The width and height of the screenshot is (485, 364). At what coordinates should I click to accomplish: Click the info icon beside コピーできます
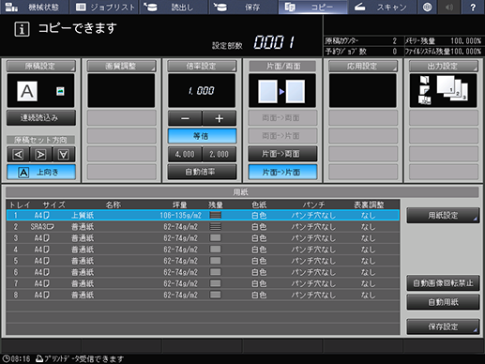pos(22,29)
